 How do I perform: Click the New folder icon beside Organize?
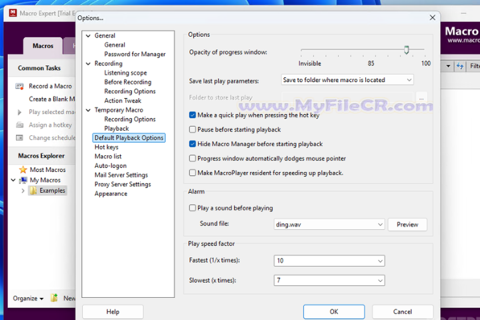click(54, 298)
